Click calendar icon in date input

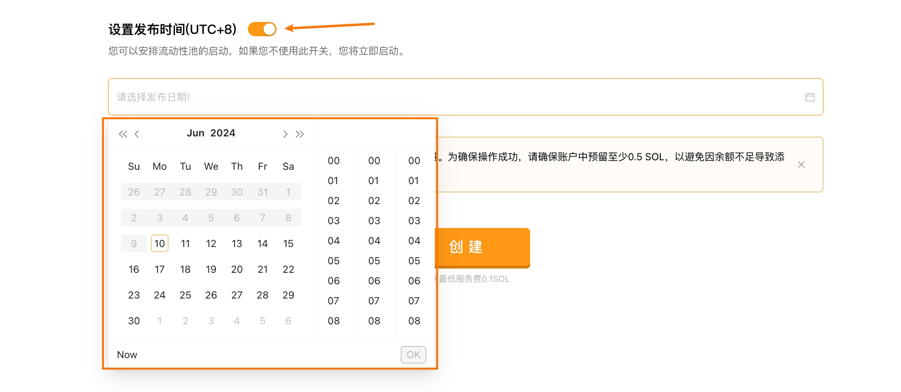[810, 97]
